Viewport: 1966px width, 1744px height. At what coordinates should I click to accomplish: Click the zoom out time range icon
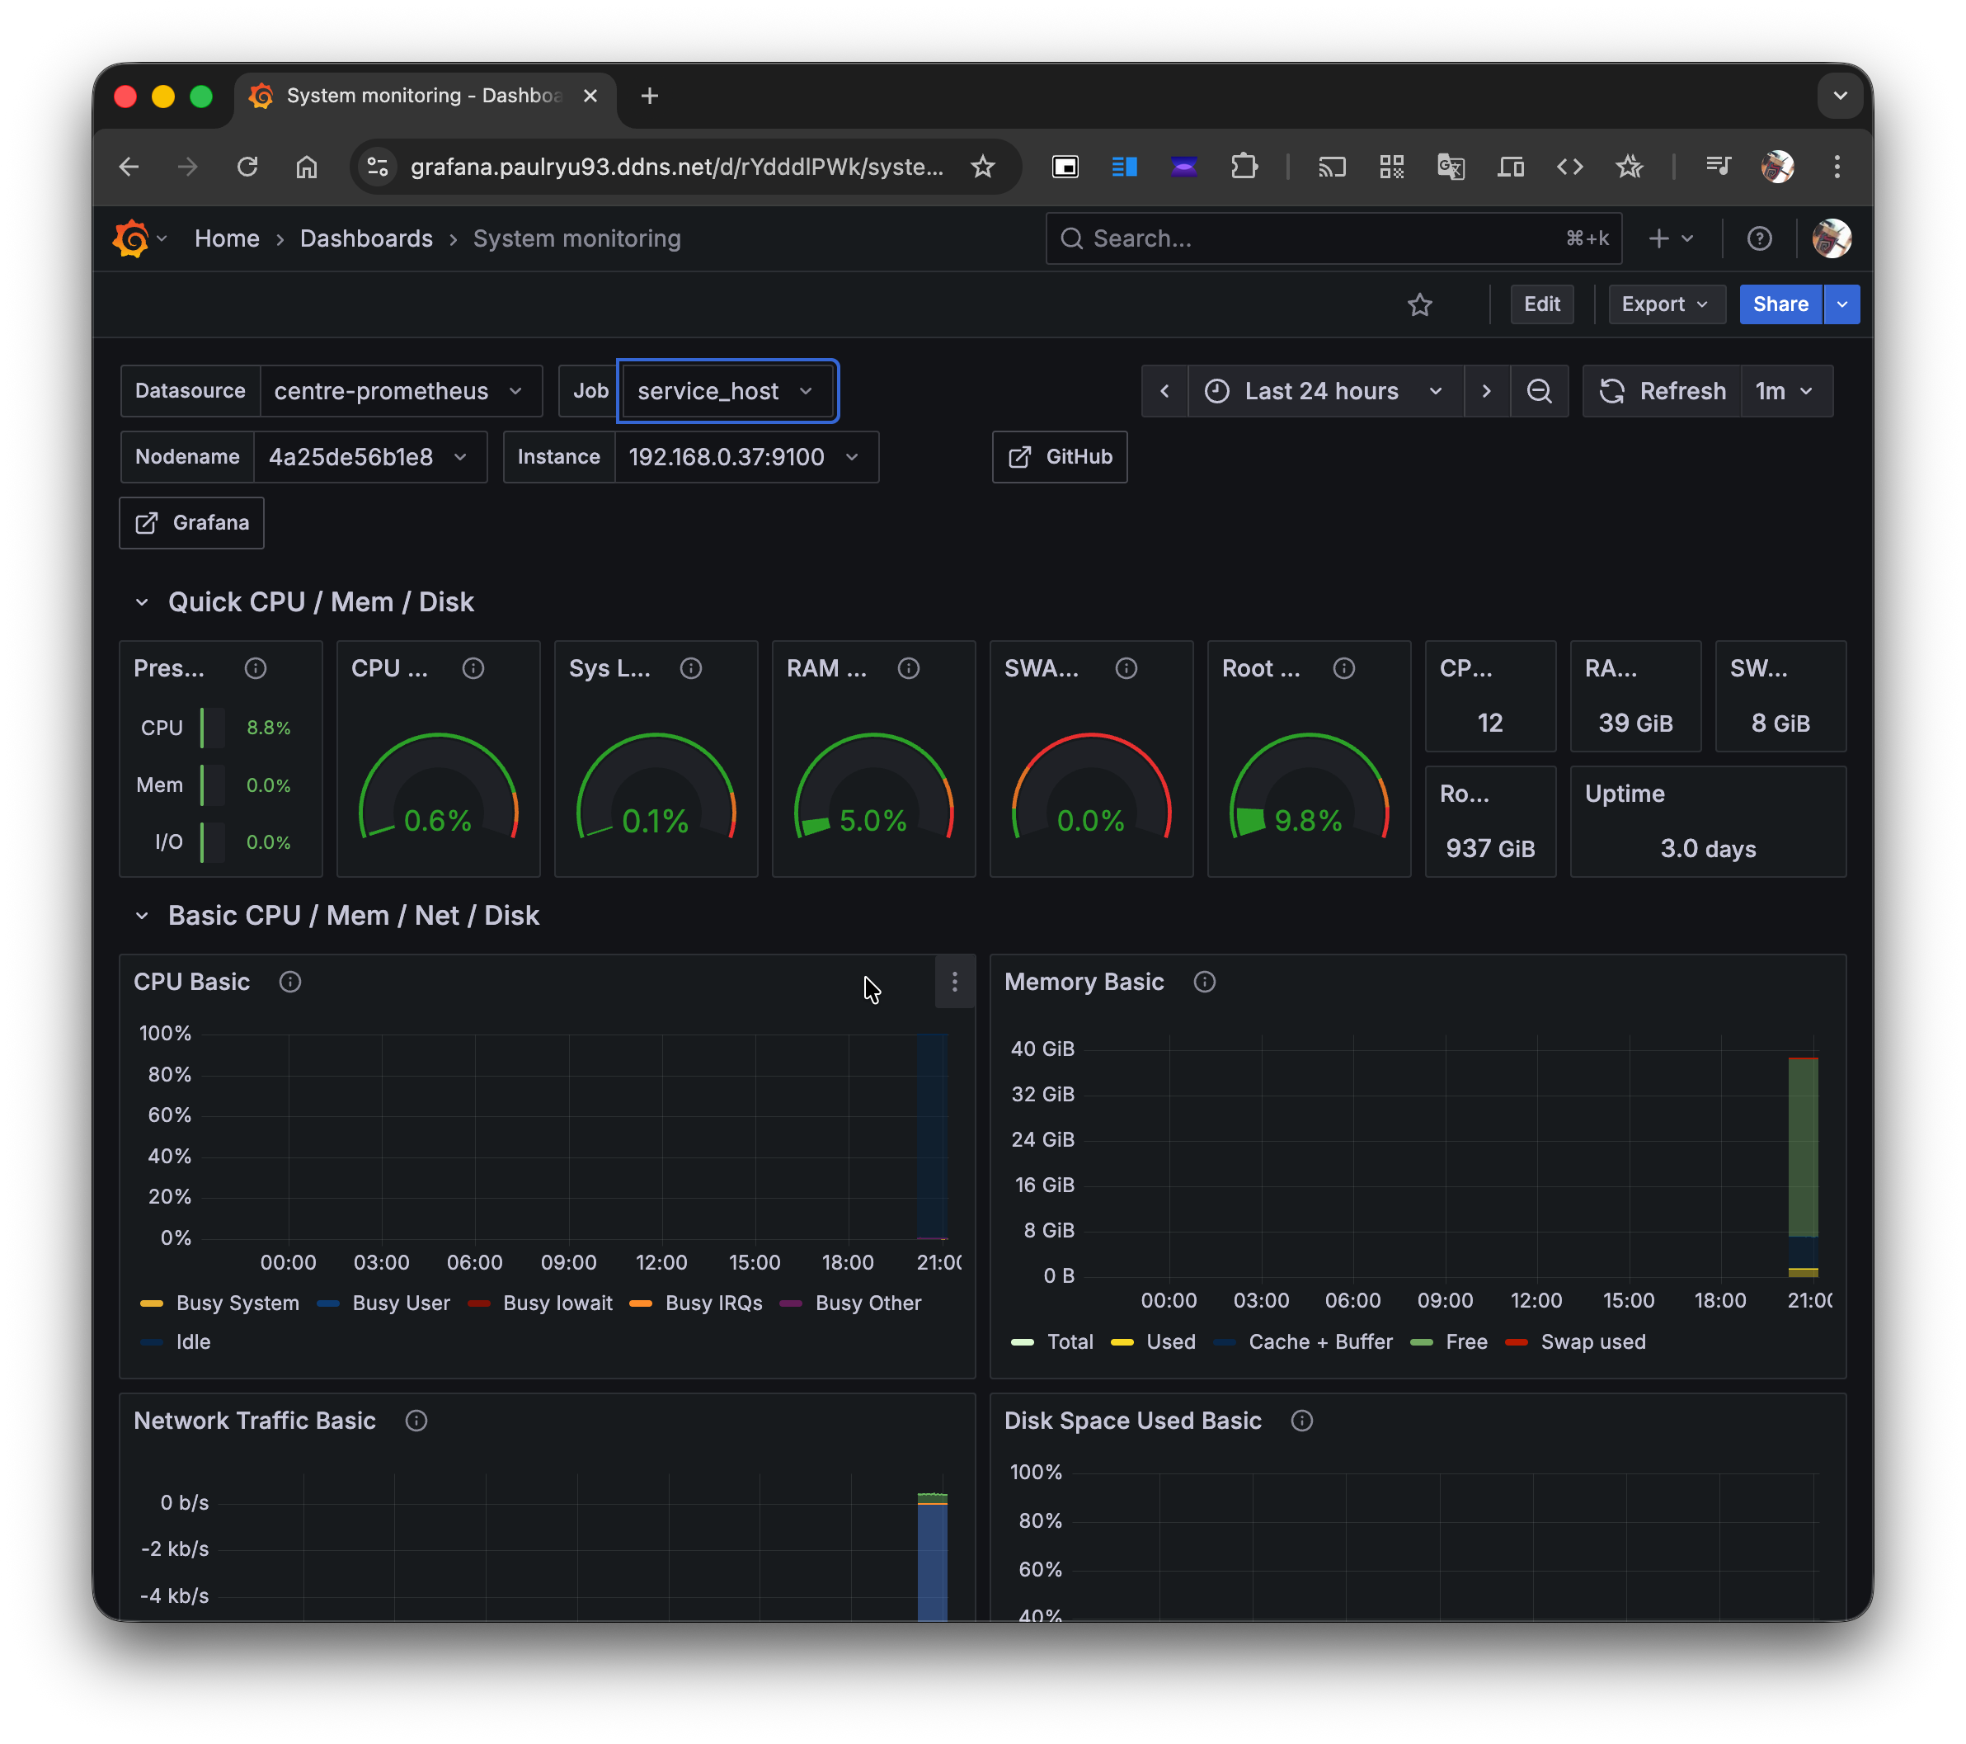1538,392
